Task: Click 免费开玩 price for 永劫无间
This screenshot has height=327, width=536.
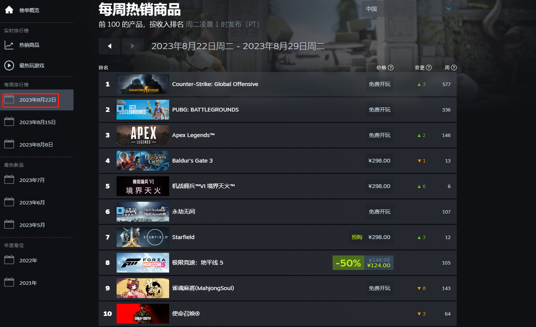Action: pyautogui.click(x=379, y=212)
